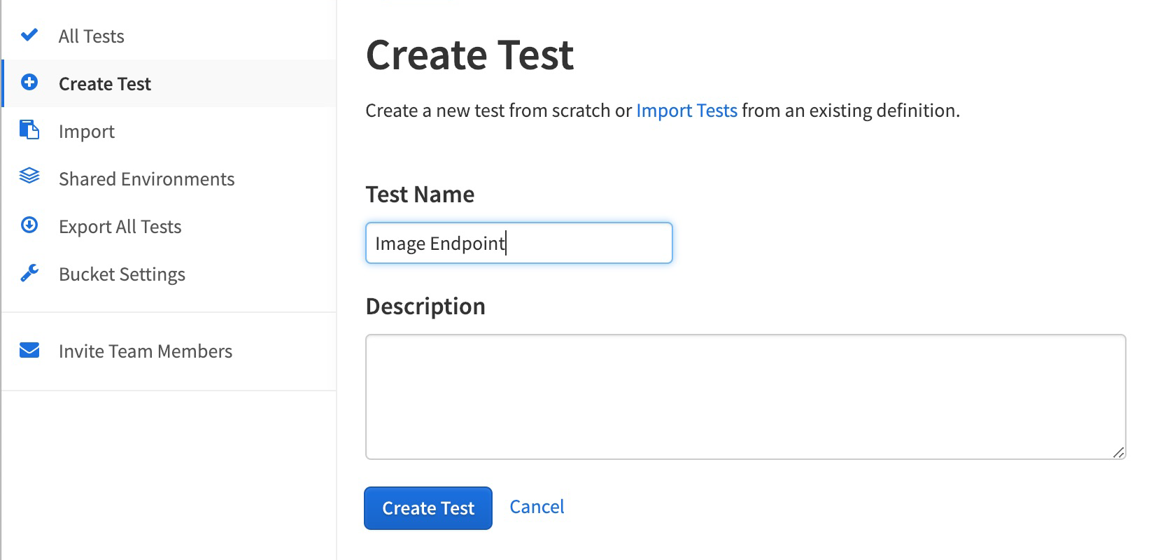Follow the Import Tests hyperlink
Screen dimensions: 1172x560
[x=686, y=111]
